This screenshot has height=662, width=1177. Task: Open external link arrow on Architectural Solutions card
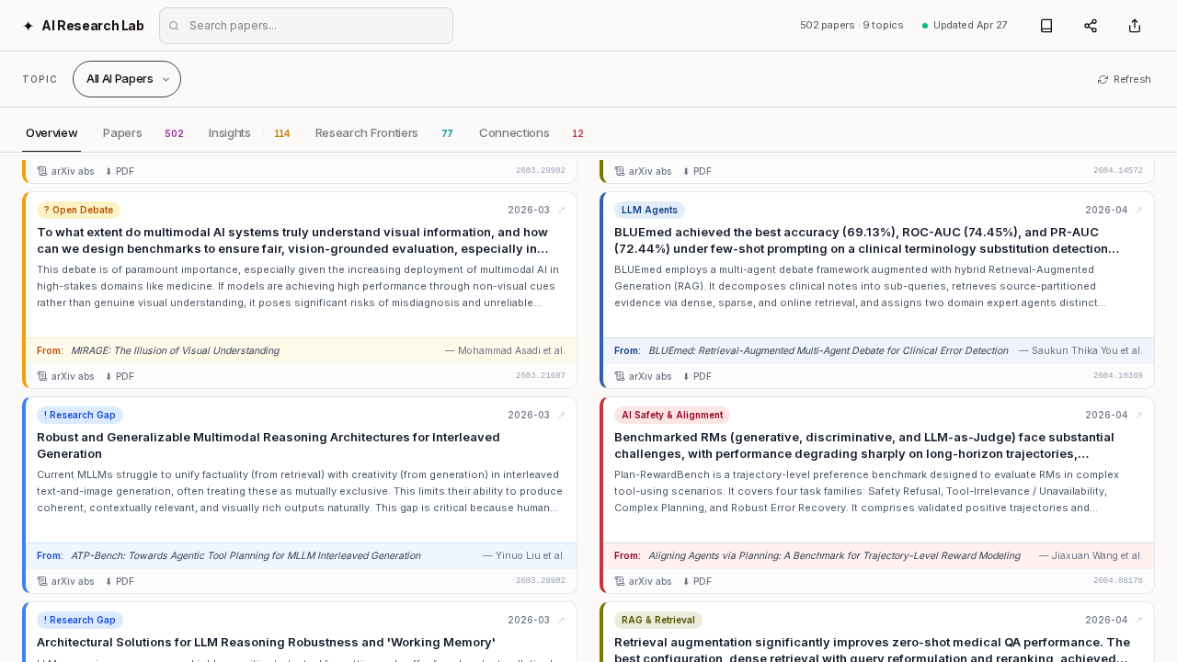[x=562, y=620]
